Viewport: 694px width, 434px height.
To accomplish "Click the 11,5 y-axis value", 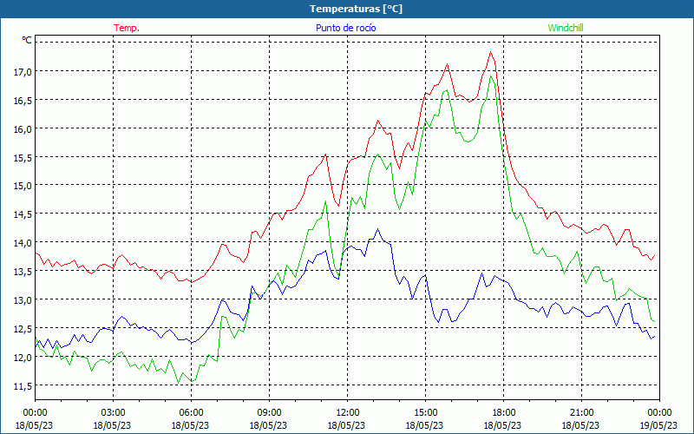I will (x=23, y=385).
